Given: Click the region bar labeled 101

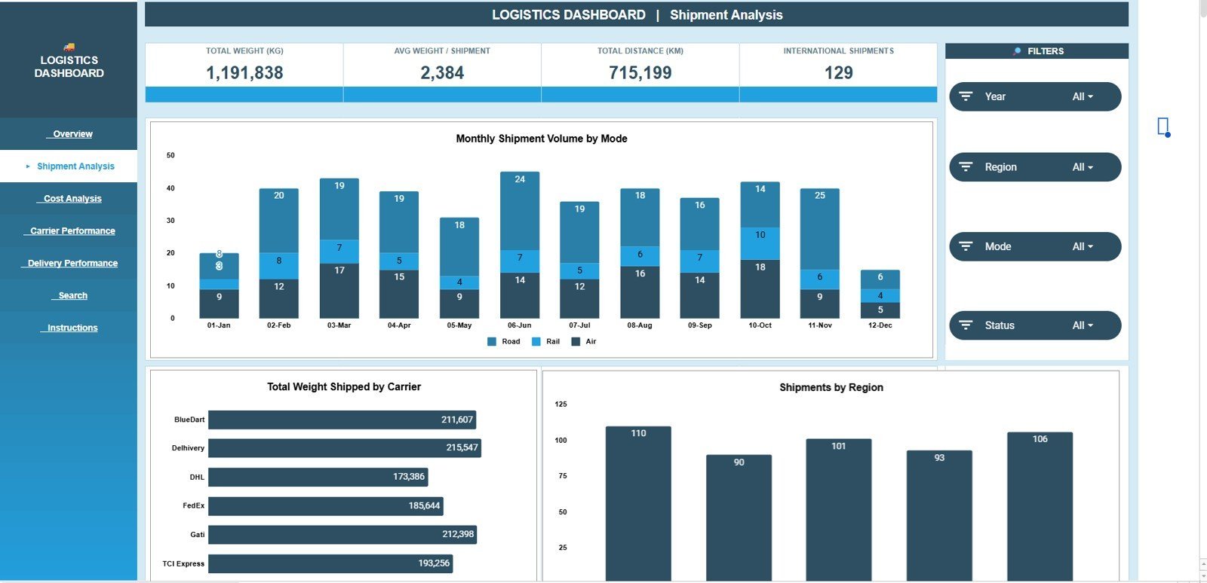Looking at the screenshot, I should coord(839,510).
